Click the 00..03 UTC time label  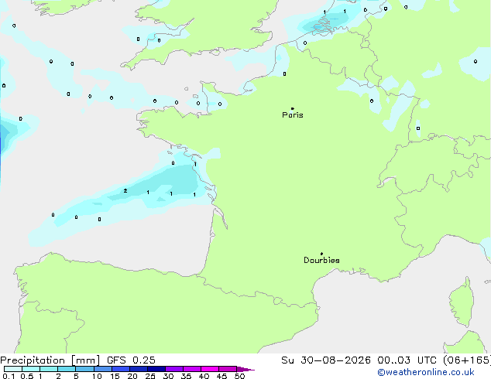click(407, 360)
